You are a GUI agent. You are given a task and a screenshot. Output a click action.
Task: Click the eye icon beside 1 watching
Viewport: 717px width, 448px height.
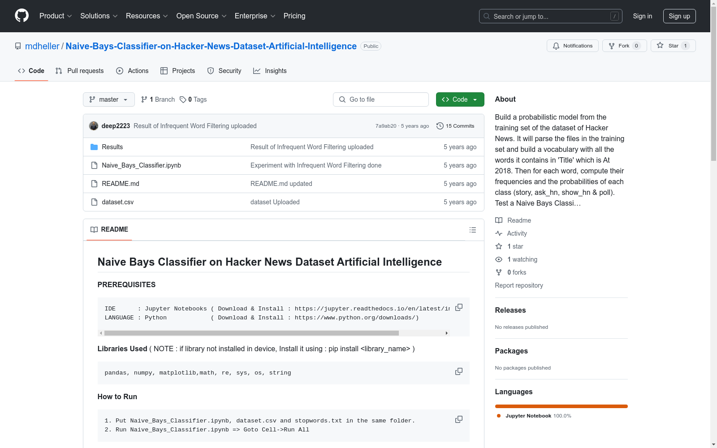point(499,259)
